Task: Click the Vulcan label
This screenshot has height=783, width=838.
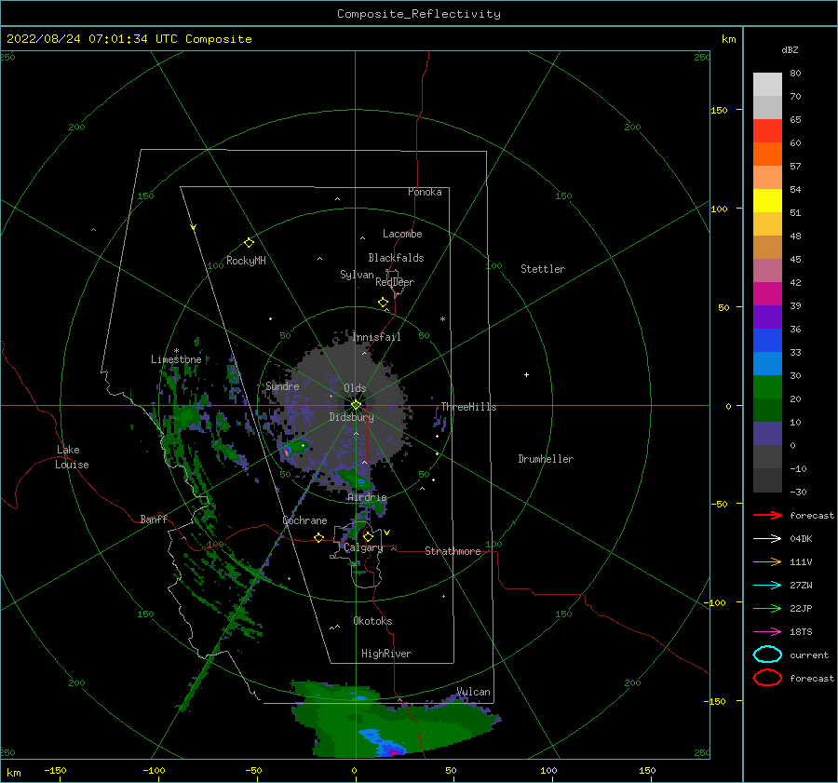Action: (x=474, y=692)
